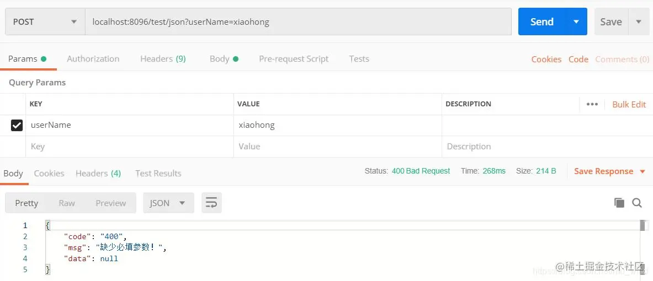653x281 pixels.
Task: Select Preview response view
Action: click(111, 203)
